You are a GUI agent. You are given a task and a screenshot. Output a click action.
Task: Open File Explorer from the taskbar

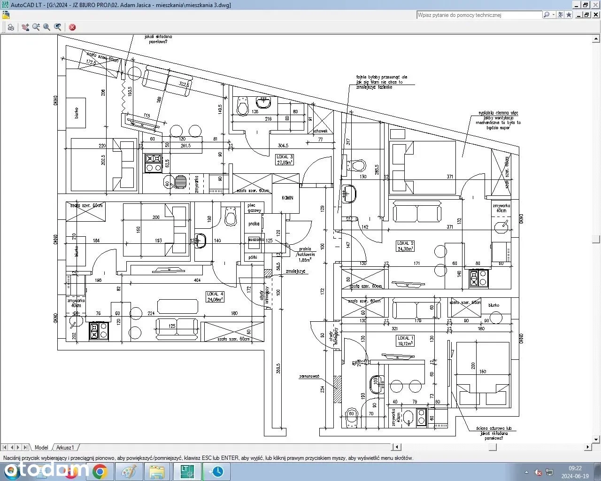tap(157, 471)
